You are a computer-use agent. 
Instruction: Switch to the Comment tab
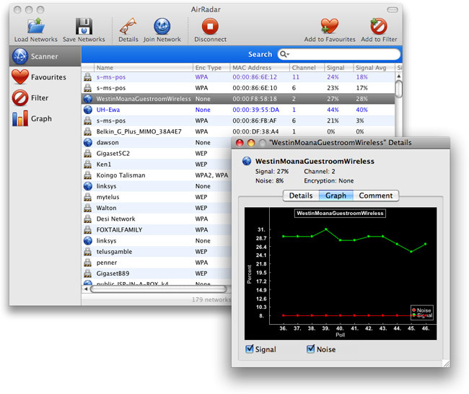point(375,196)
